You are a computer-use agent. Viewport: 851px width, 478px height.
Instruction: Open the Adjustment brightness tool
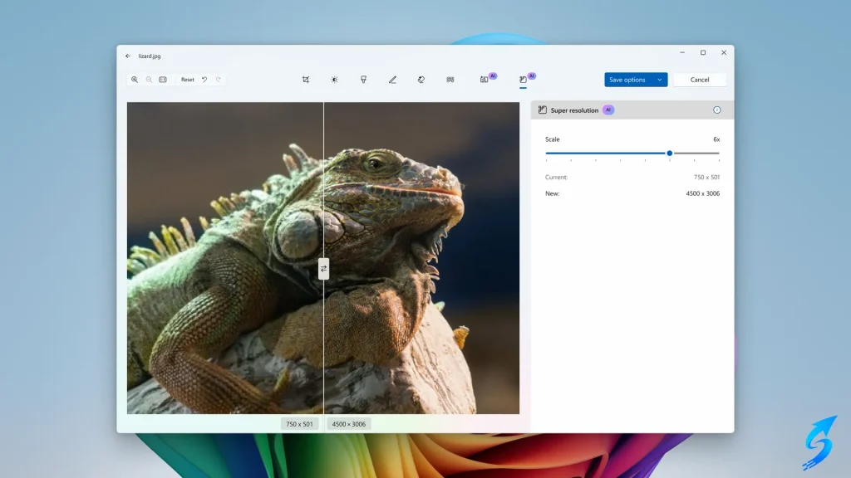334,80
